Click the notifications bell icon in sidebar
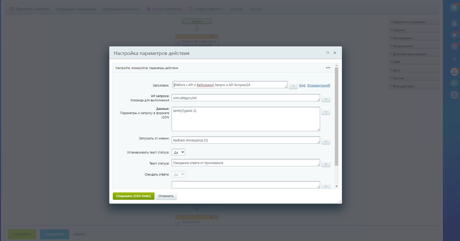Image resolution: width=460 pixels, height=241 pixels. [454, 35]
